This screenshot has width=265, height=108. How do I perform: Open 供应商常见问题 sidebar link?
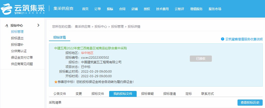(x=22, y=64)
